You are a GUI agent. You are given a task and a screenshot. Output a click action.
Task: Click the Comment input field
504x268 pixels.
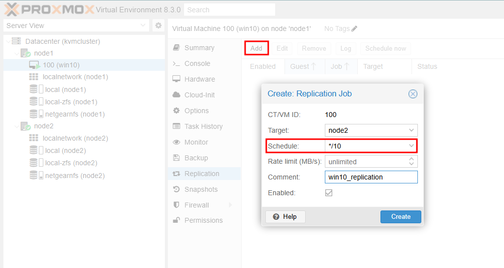(371, 177)
